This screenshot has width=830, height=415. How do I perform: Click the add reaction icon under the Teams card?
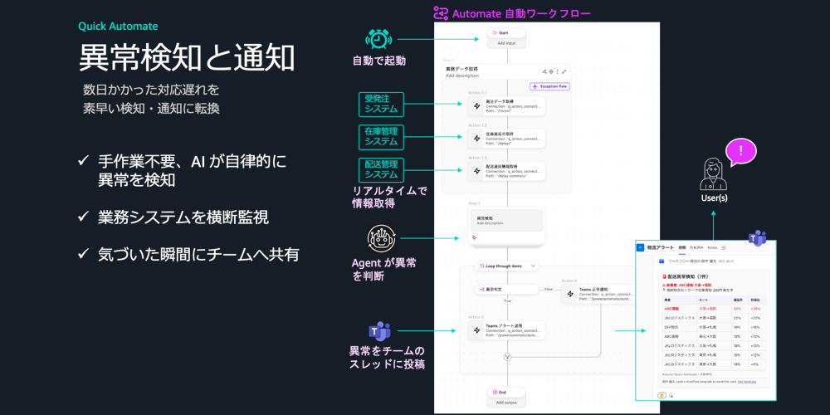671,395
